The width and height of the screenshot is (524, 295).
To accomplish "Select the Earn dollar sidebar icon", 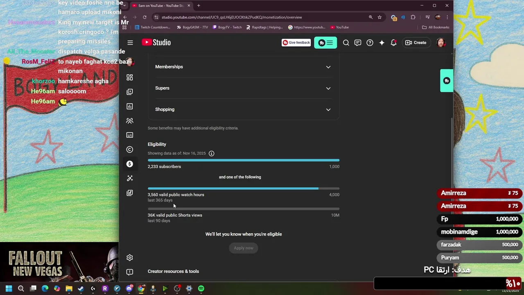I will tap(130, 164).
